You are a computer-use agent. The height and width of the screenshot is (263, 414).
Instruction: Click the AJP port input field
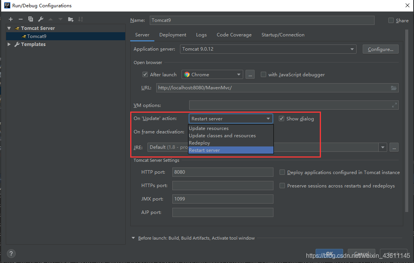(223, 212)
